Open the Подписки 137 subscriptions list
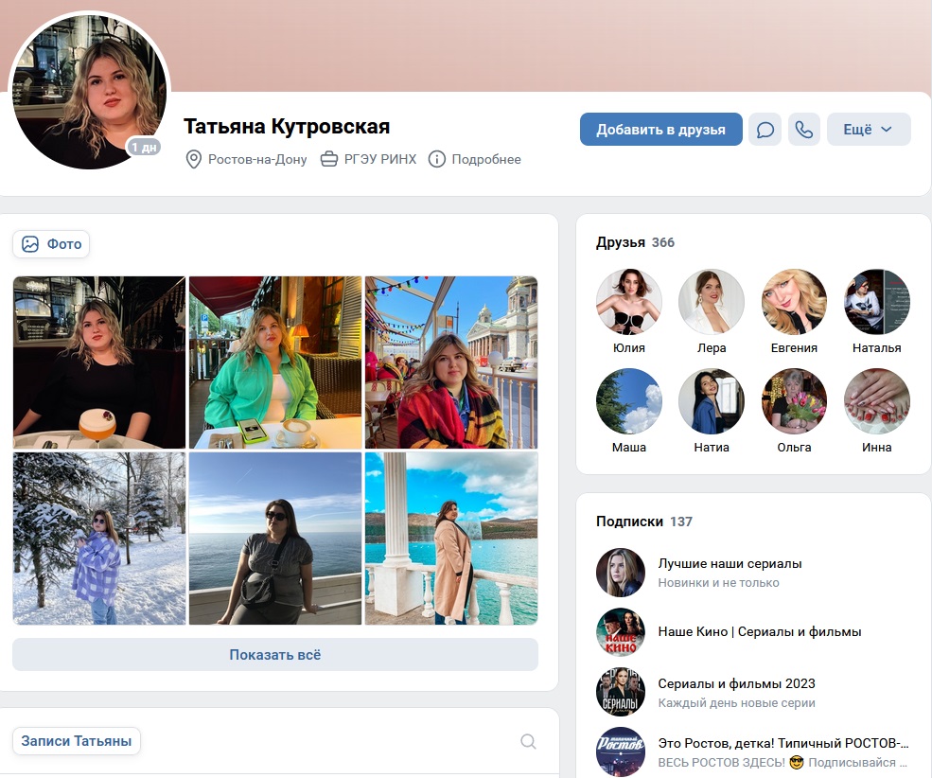The width and height of the screenshot is (932, 778). click(x=643, y=522)
